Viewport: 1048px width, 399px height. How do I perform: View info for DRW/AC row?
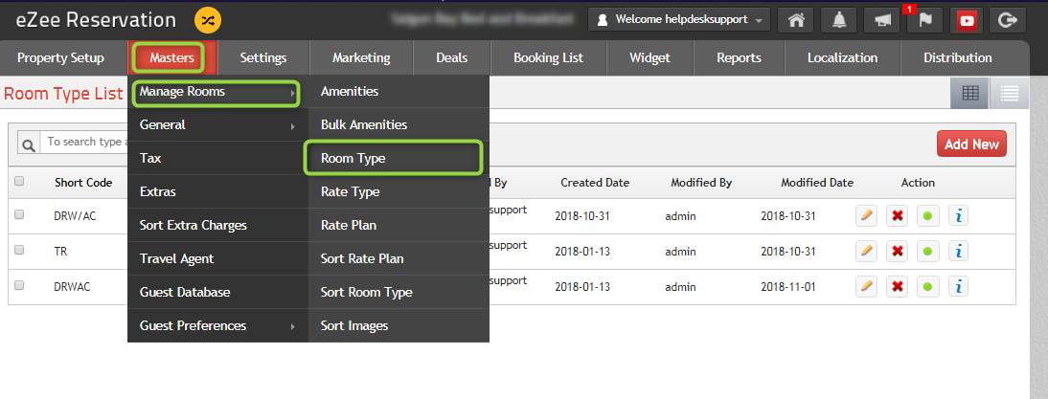(x=959, y=215)
